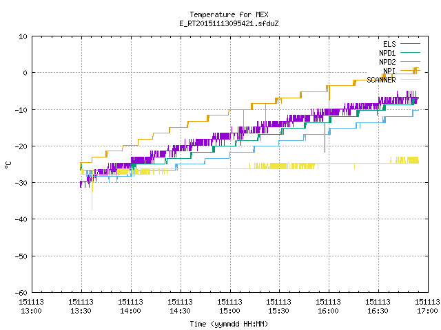Viewport: 441px width, 330px height.
Task: Click the x-axis tick label 16:30
Action: 378,311
